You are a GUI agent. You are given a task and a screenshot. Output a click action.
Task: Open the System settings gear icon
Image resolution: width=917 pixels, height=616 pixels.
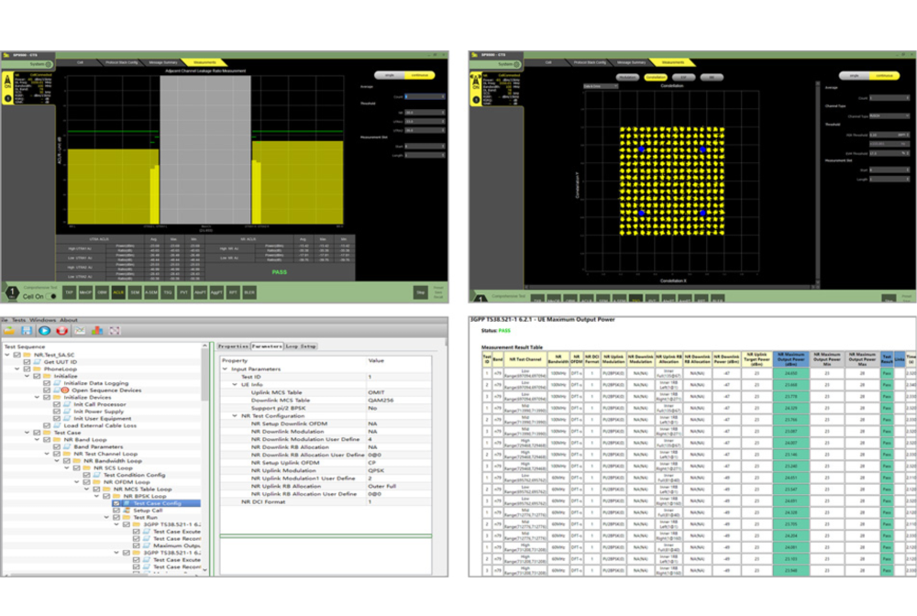point(48,62)
